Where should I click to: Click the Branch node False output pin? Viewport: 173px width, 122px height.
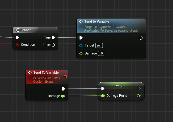(x=53, y=45)
